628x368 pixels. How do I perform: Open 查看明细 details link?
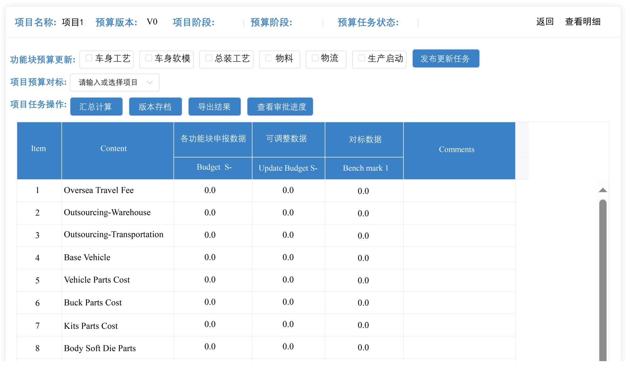[x=582, y=22]
